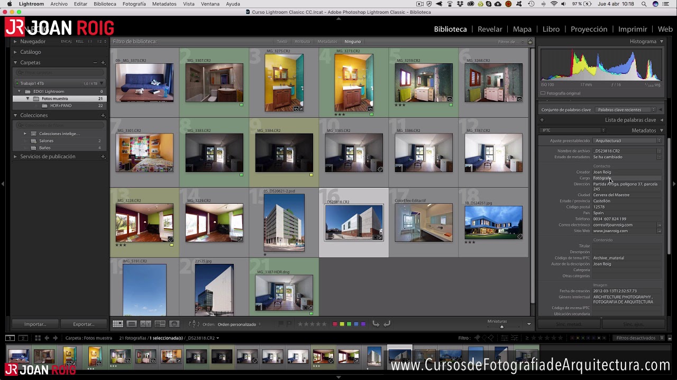Switch to Revelar module
Screen dimensions: 677x380
click(490, 29)
